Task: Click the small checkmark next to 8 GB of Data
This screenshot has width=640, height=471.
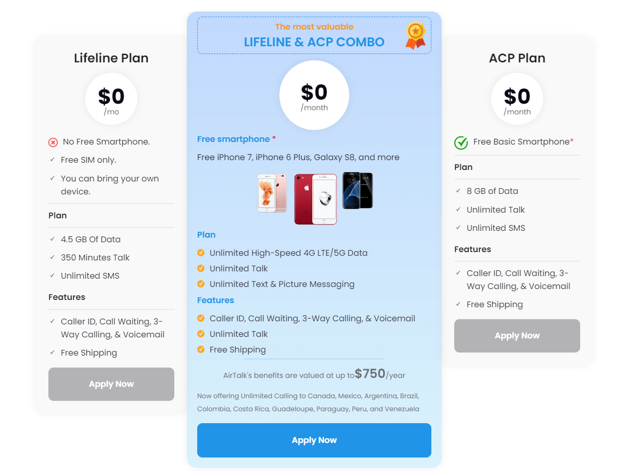Action: point(458,191)
